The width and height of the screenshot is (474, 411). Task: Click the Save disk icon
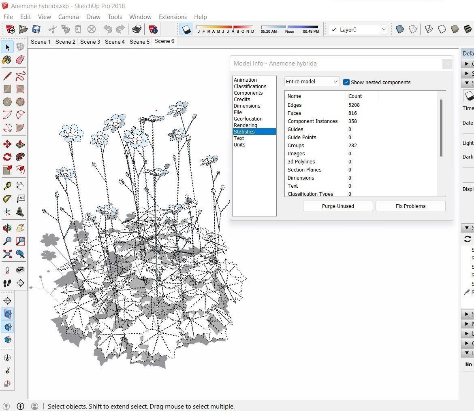coord(36,29)
